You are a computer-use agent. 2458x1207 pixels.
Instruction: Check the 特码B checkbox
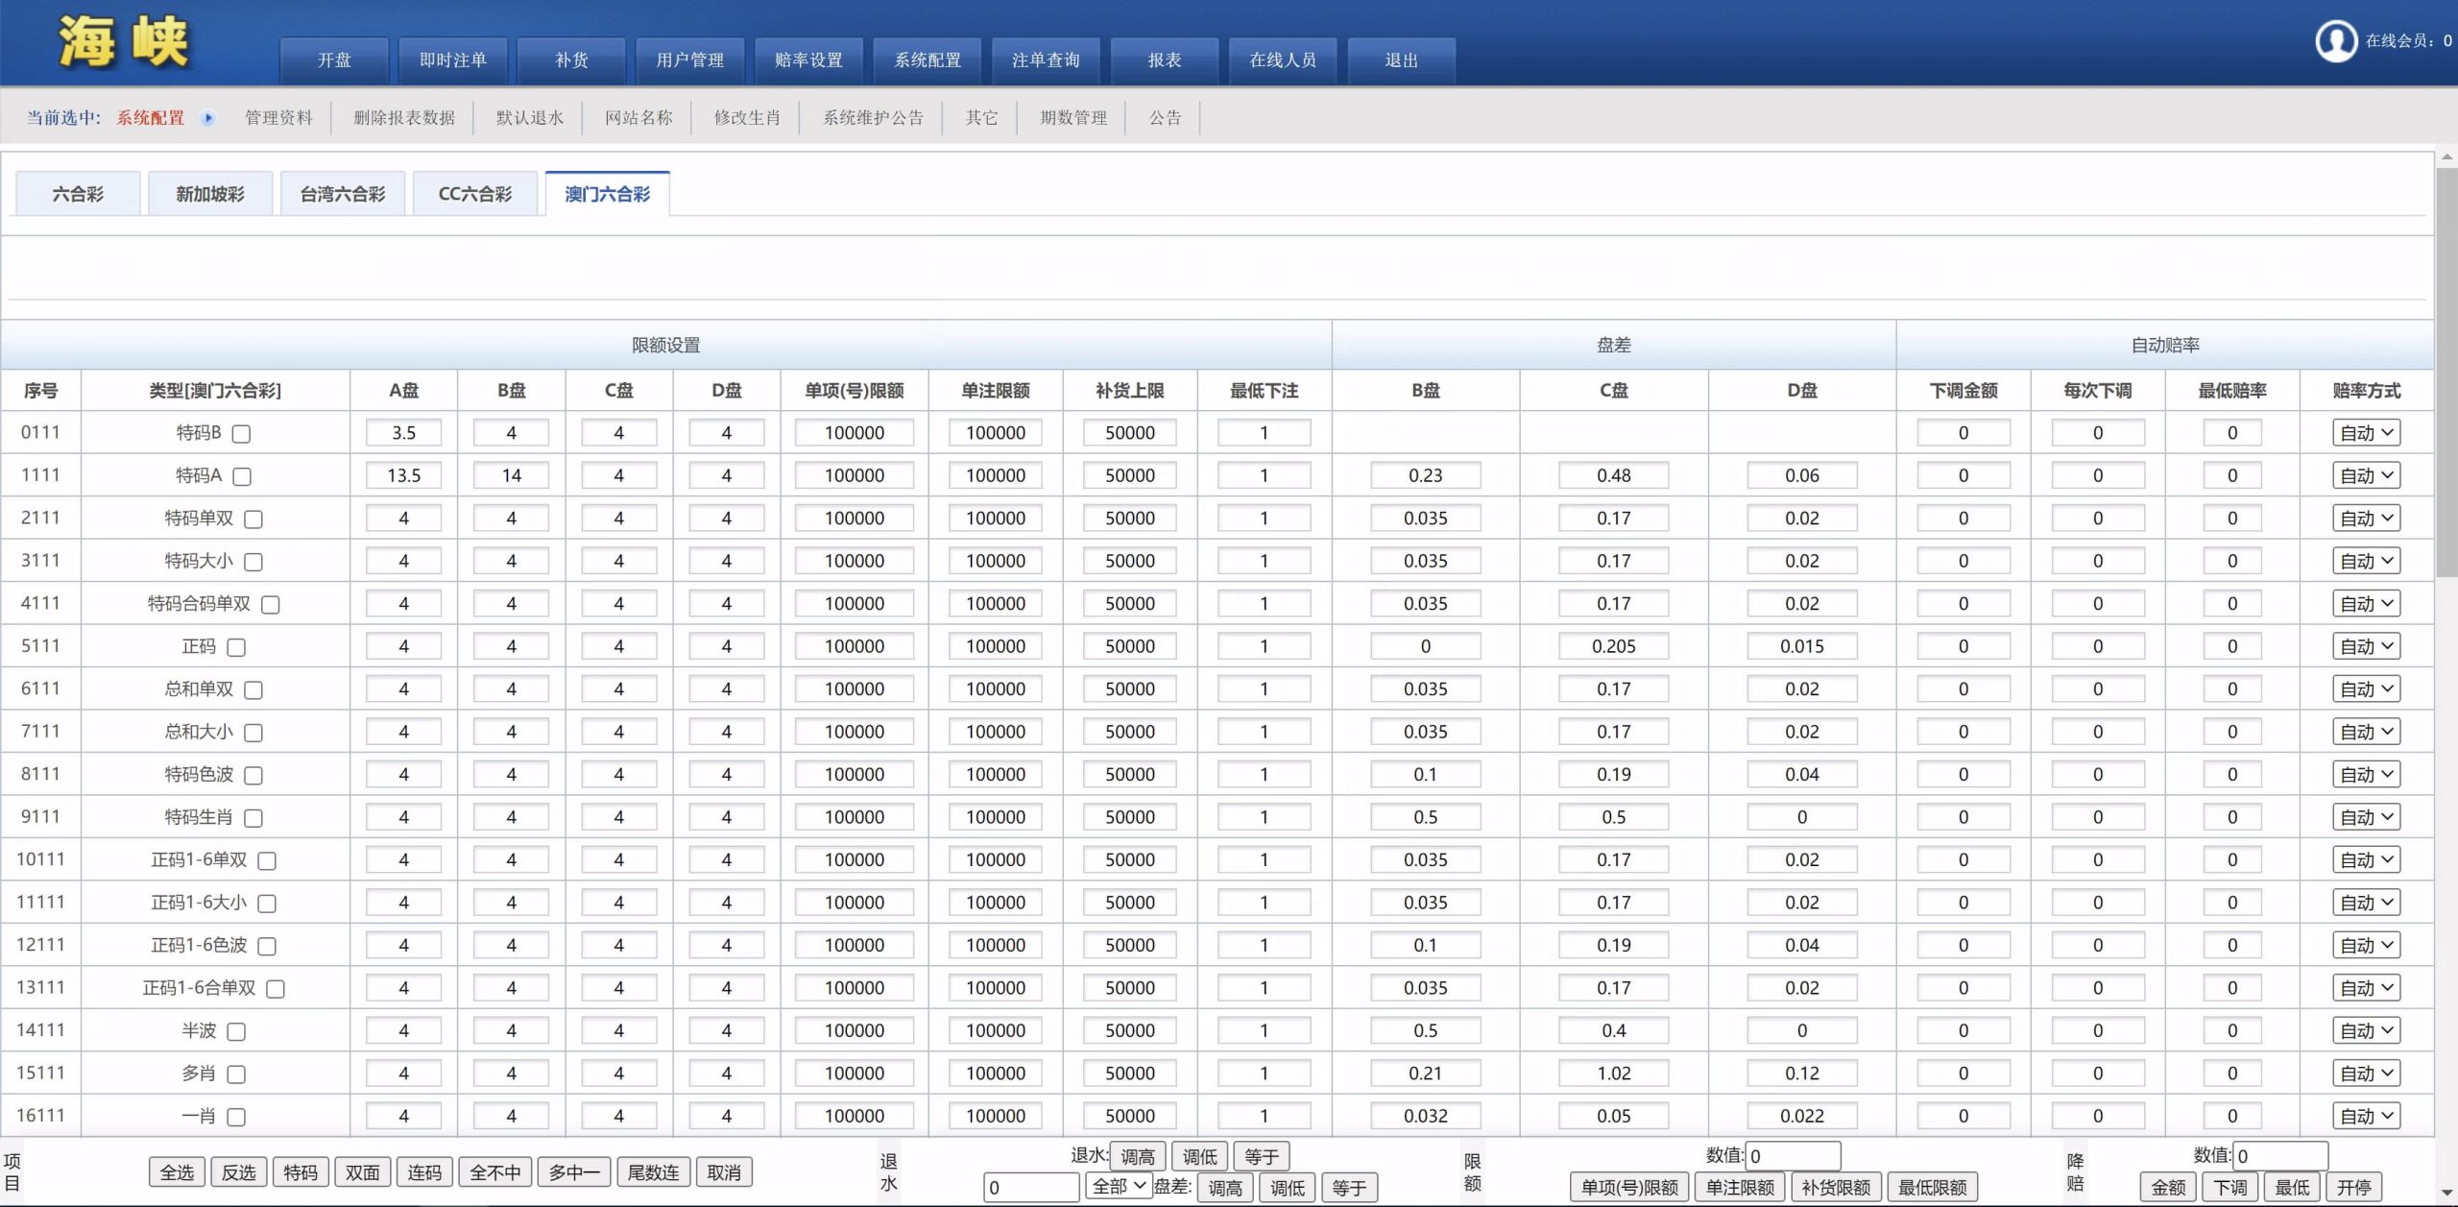(x=242, y=434)
